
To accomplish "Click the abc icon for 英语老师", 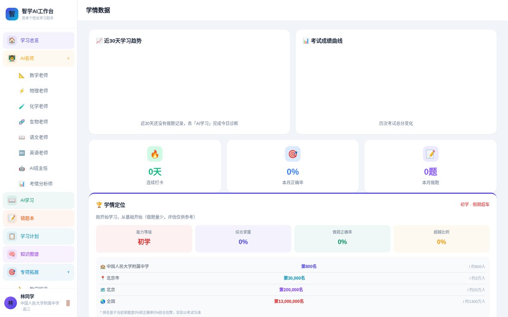I will coord(22,153).
